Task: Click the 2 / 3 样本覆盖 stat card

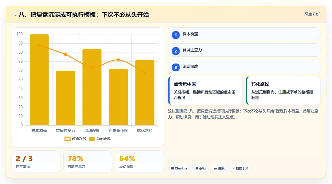Action: 36,161
